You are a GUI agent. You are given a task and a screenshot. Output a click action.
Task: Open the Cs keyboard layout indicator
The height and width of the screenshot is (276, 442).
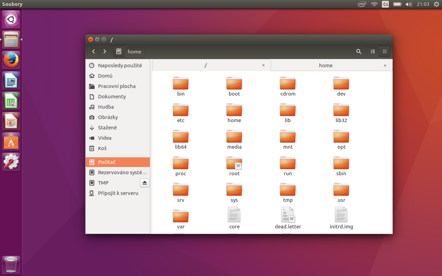(x=385, y=4)
